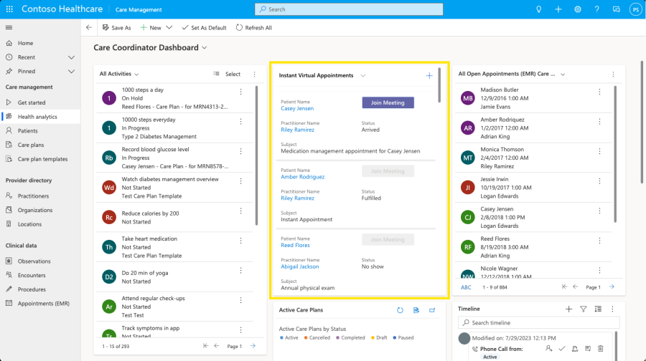
Task: Click the lightbulb icon in top bar
Action: (539, 9)
